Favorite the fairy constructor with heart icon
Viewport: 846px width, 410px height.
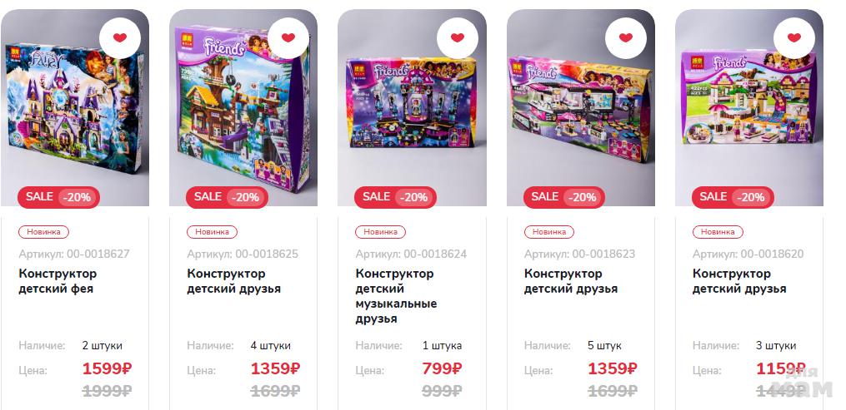coord(120,37)
